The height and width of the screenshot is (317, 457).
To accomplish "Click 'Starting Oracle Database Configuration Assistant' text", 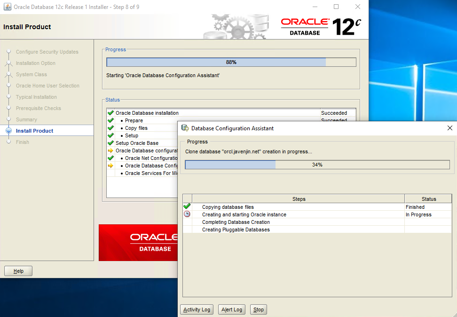I will point(163,75).
